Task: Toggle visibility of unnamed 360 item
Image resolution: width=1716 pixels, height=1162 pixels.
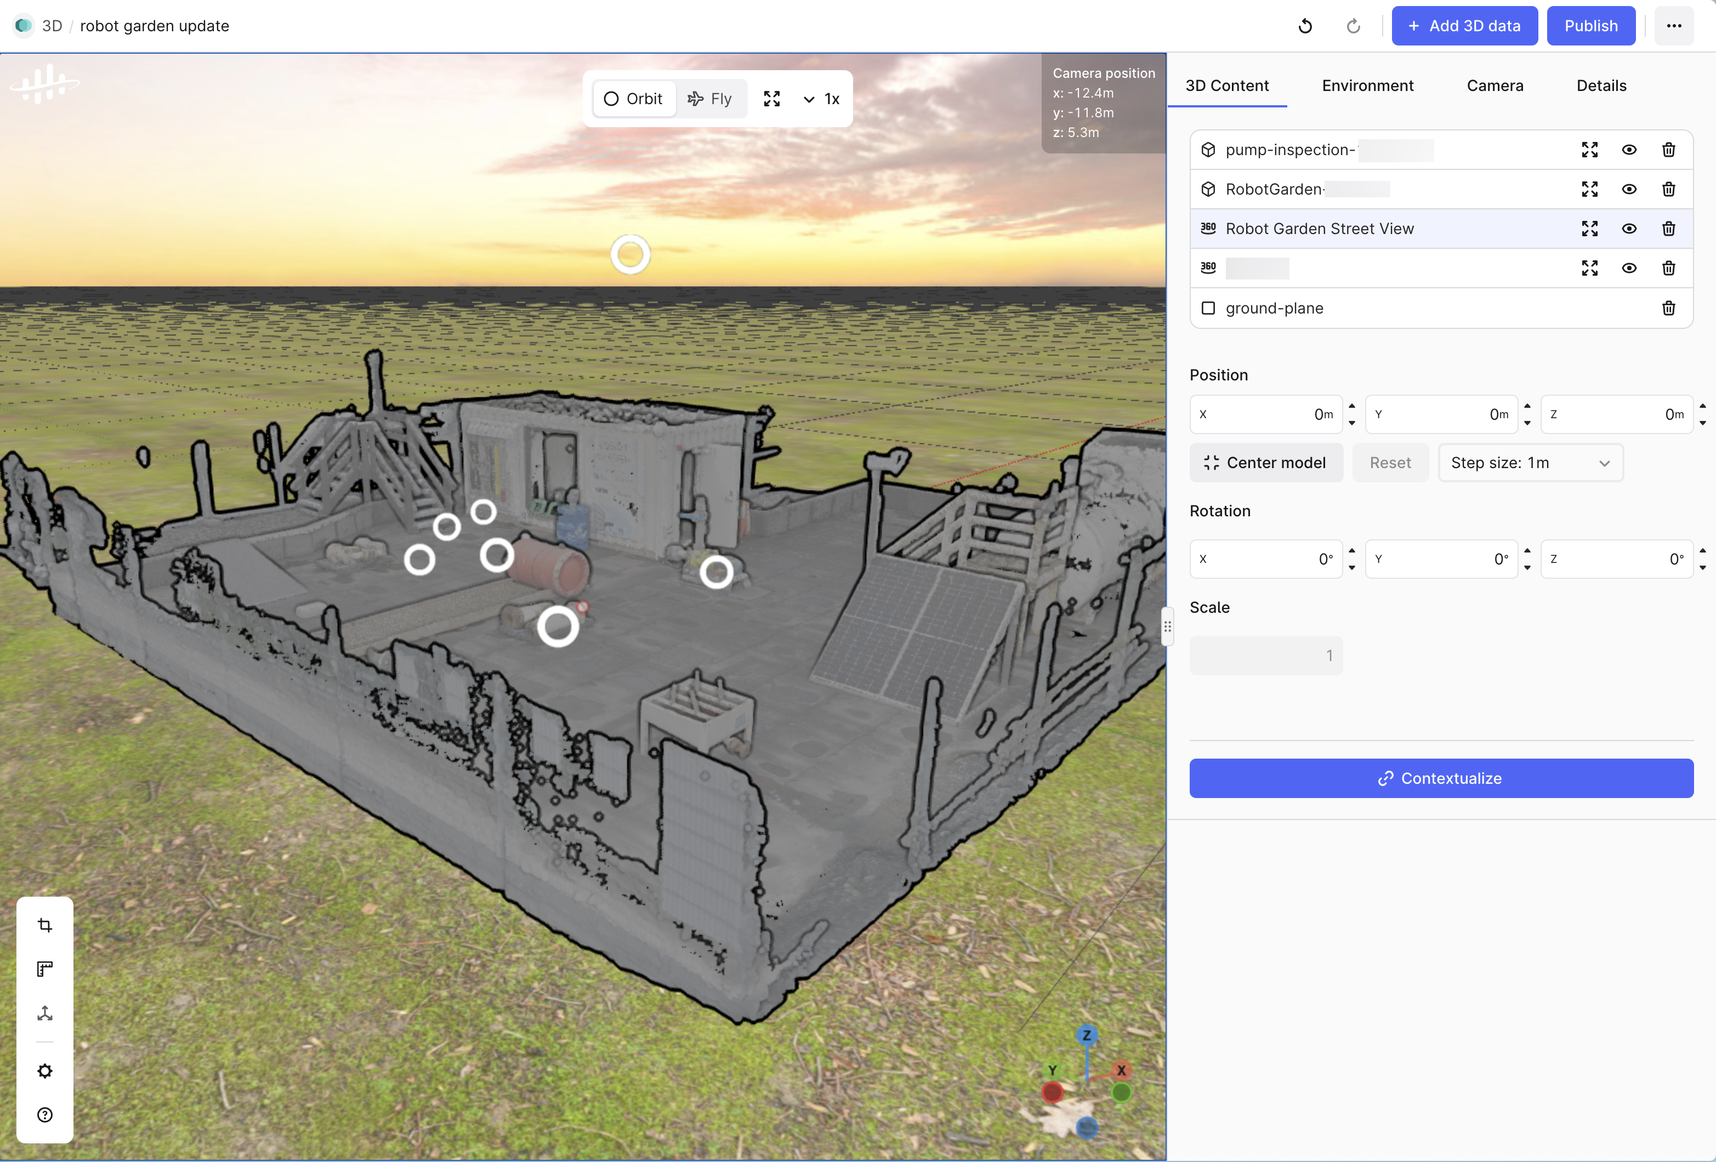Action: click(1629, 268)
